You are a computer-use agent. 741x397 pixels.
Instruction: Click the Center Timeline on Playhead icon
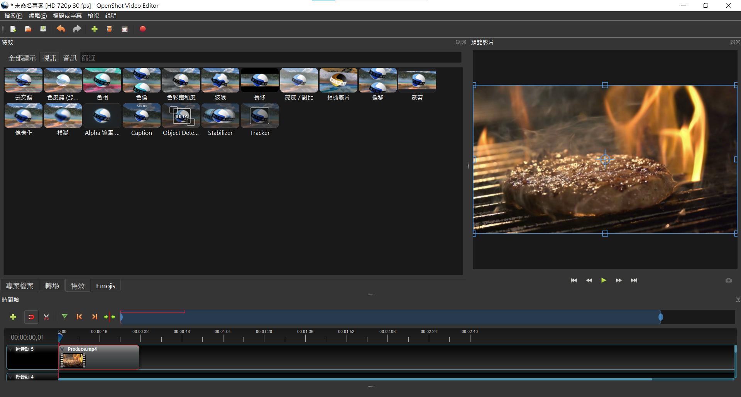[110, 317]
